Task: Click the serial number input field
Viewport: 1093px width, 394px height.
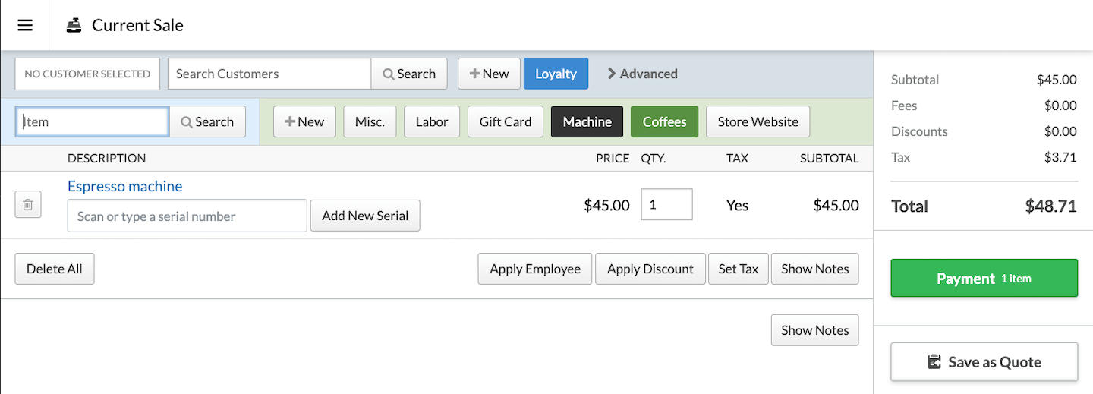Action: pos(187,216)
